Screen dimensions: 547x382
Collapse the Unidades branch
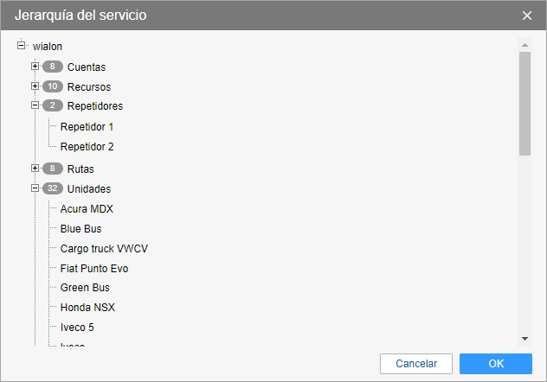[x=35, y=188]
